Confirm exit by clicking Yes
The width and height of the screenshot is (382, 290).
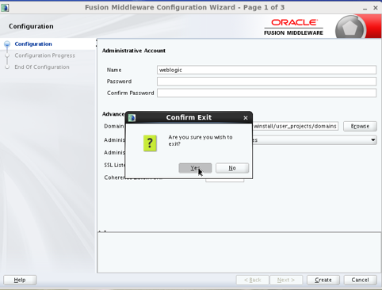pyautogui.click(x=195, y=168)
